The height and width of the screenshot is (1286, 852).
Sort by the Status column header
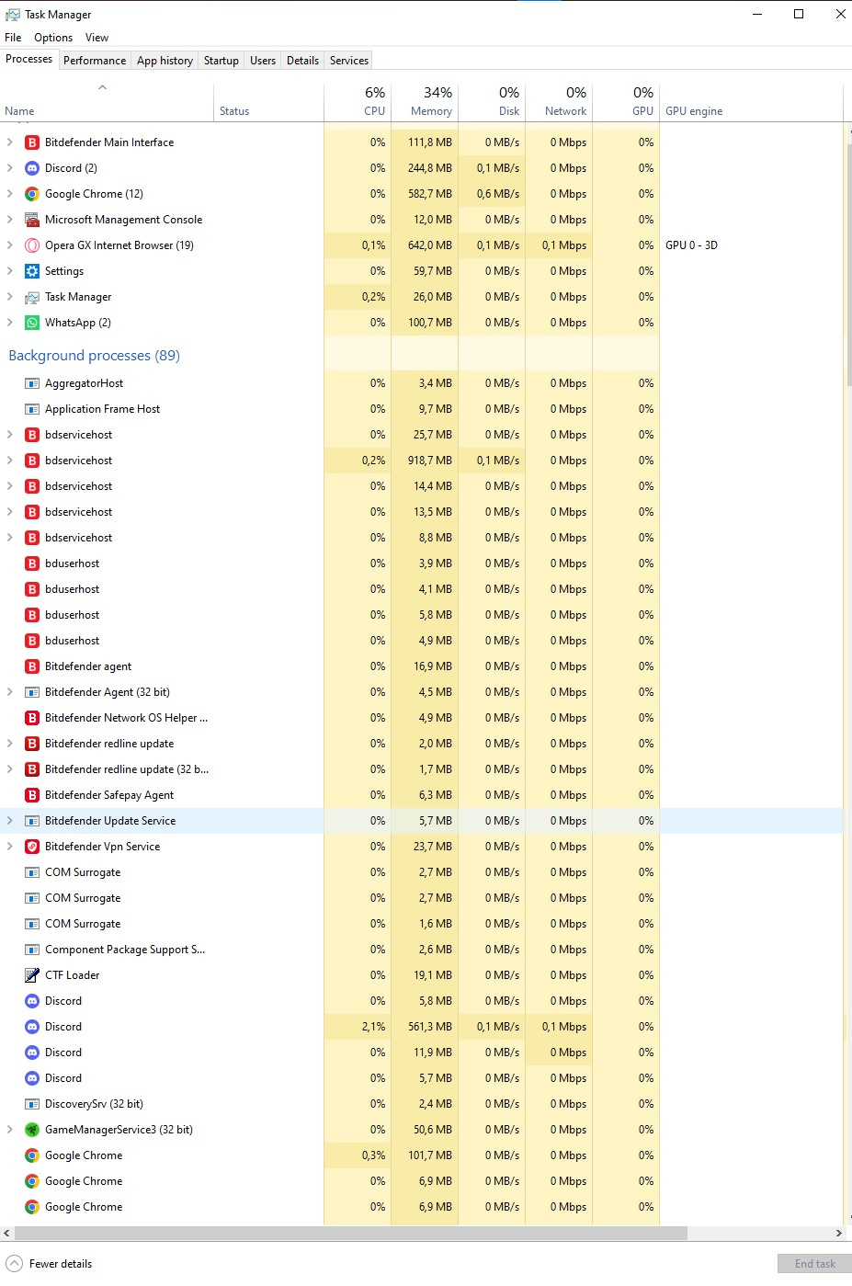coord(268,102)
